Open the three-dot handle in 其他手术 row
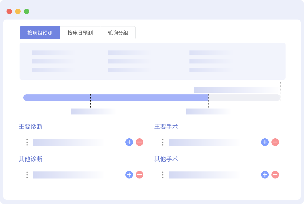The height and width of the screenshot is (204, 304). pyautogui.click(x=163, y=175)
